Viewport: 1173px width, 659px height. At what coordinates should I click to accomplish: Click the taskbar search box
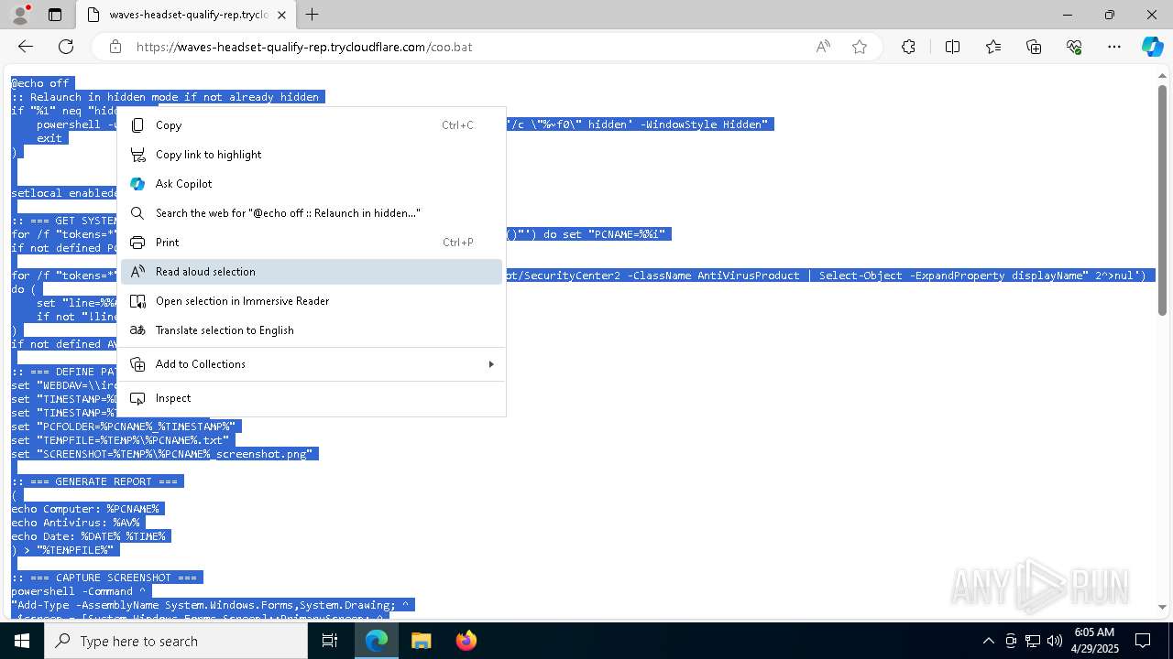pos(176,641)
